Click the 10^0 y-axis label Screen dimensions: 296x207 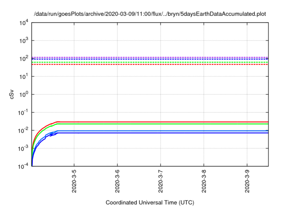[24, 94]
